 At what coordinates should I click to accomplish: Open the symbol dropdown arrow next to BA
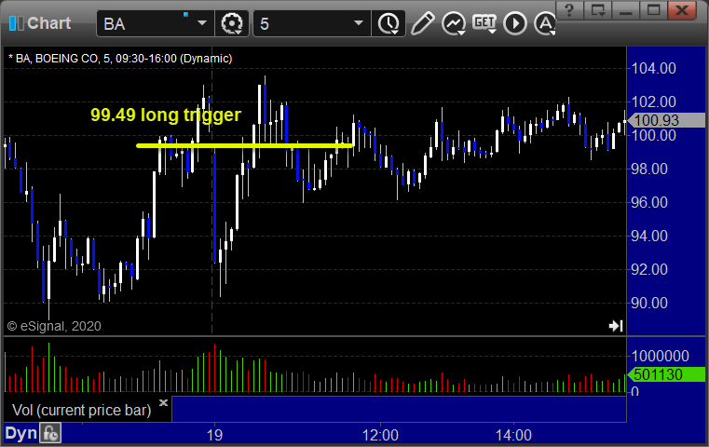[202, 23]
